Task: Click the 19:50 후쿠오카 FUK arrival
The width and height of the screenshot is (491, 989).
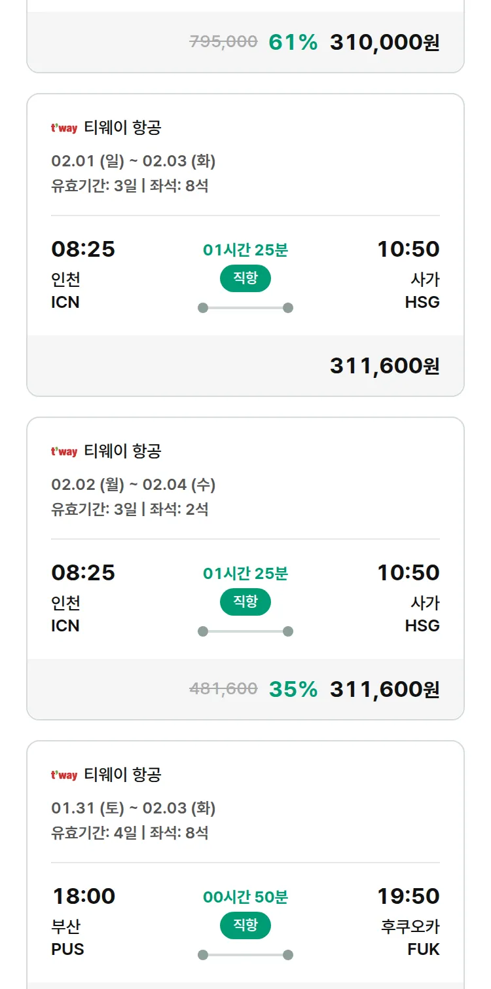Action: coord(409,920)
